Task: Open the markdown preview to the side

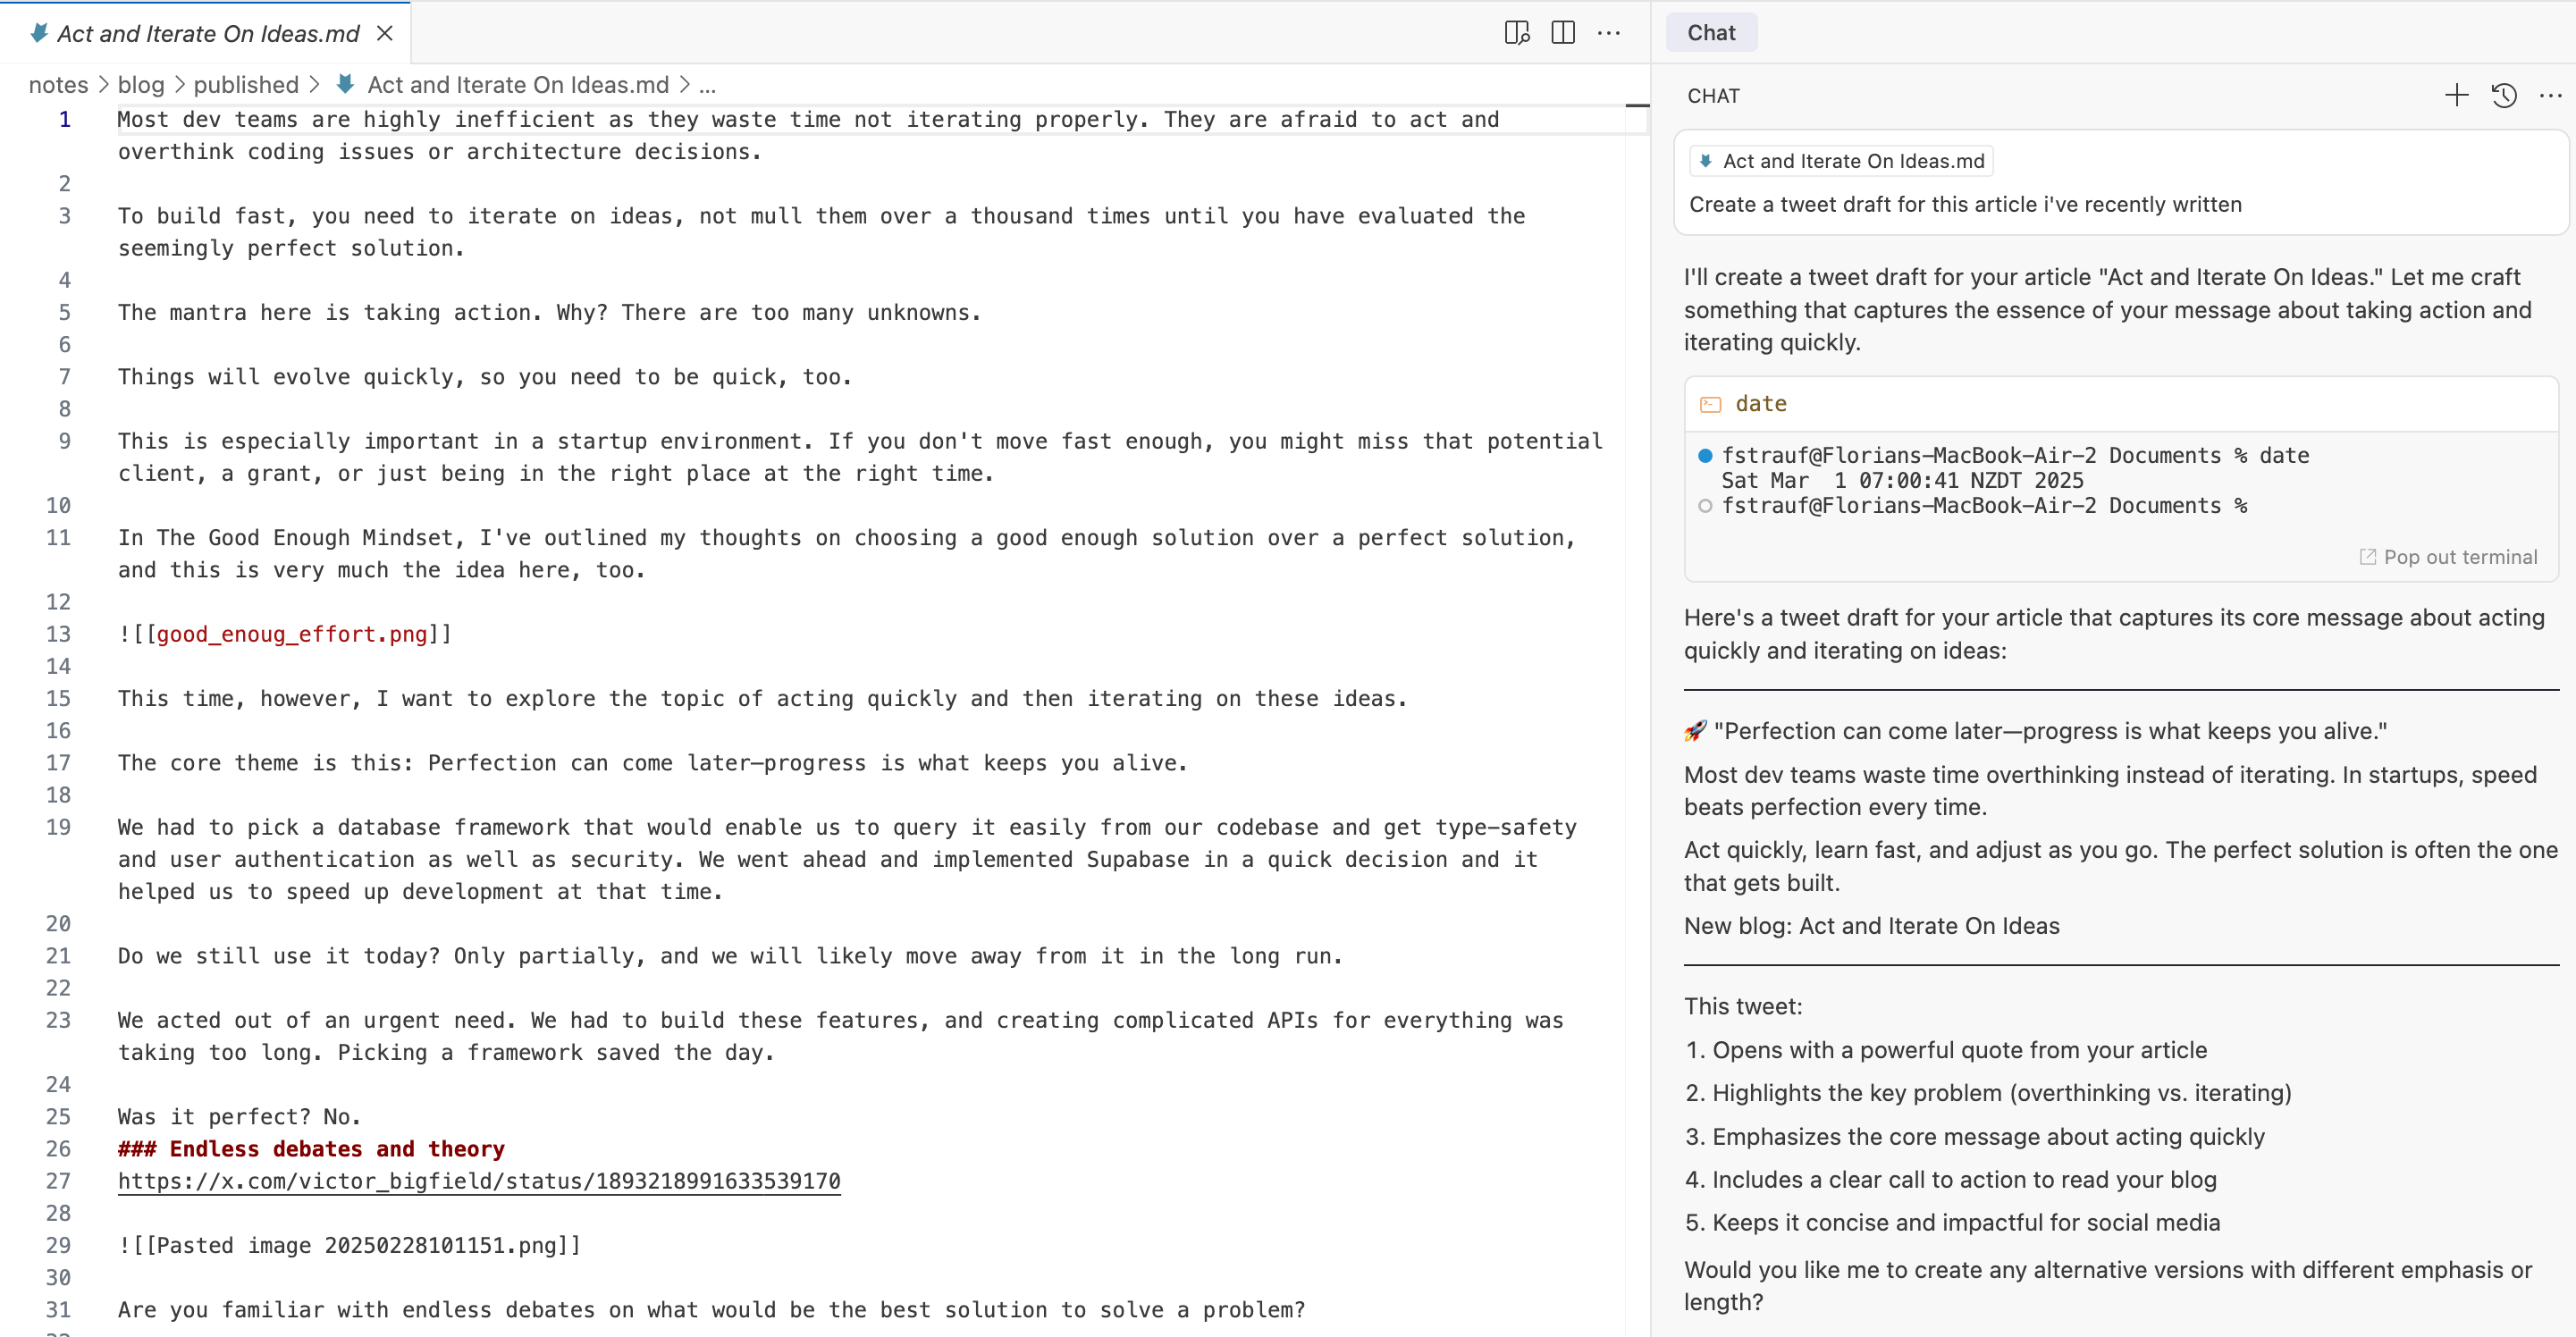Action: pyautogui.click(x=1516, y=33)
